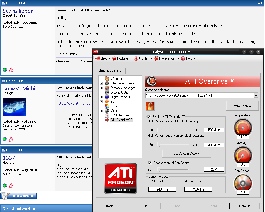The height and width of the screenshot is (212, 265).
Task: Open the Hotkeys dropdown arrow
Action: (x=131, y=59)
